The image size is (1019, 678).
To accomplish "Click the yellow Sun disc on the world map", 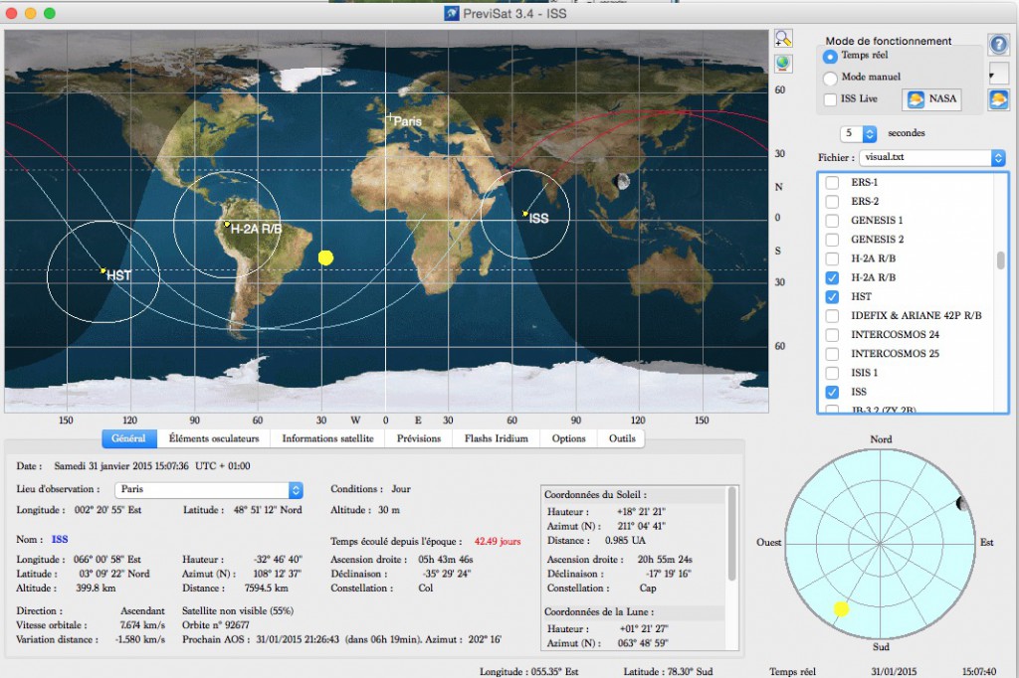I will coord(325,257).
